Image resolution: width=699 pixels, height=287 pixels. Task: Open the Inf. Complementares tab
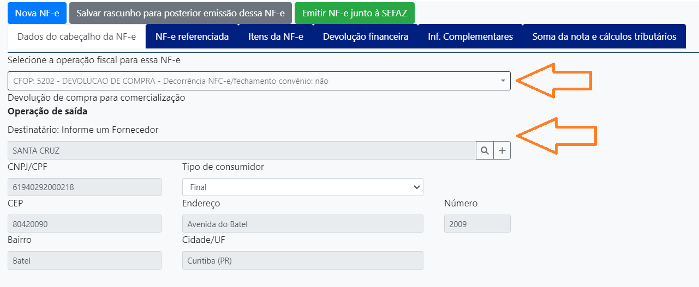(x=470, y=36)
